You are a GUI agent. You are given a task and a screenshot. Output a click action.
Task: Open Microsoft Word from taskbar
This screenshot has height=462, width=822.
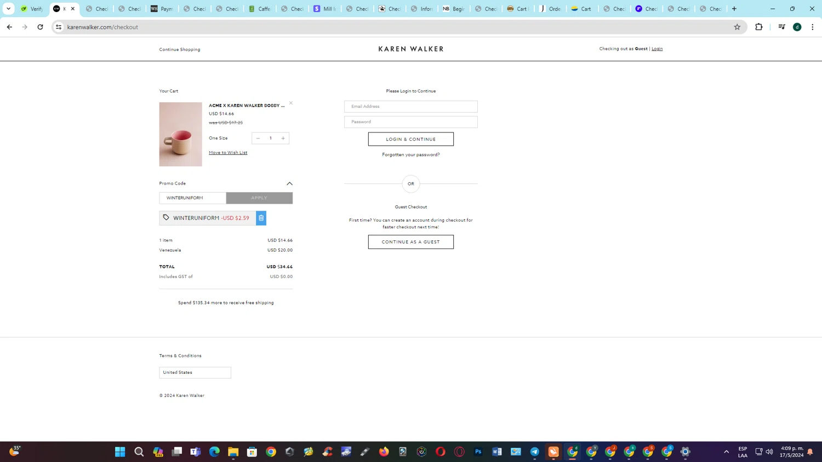[x=497, y=452]
